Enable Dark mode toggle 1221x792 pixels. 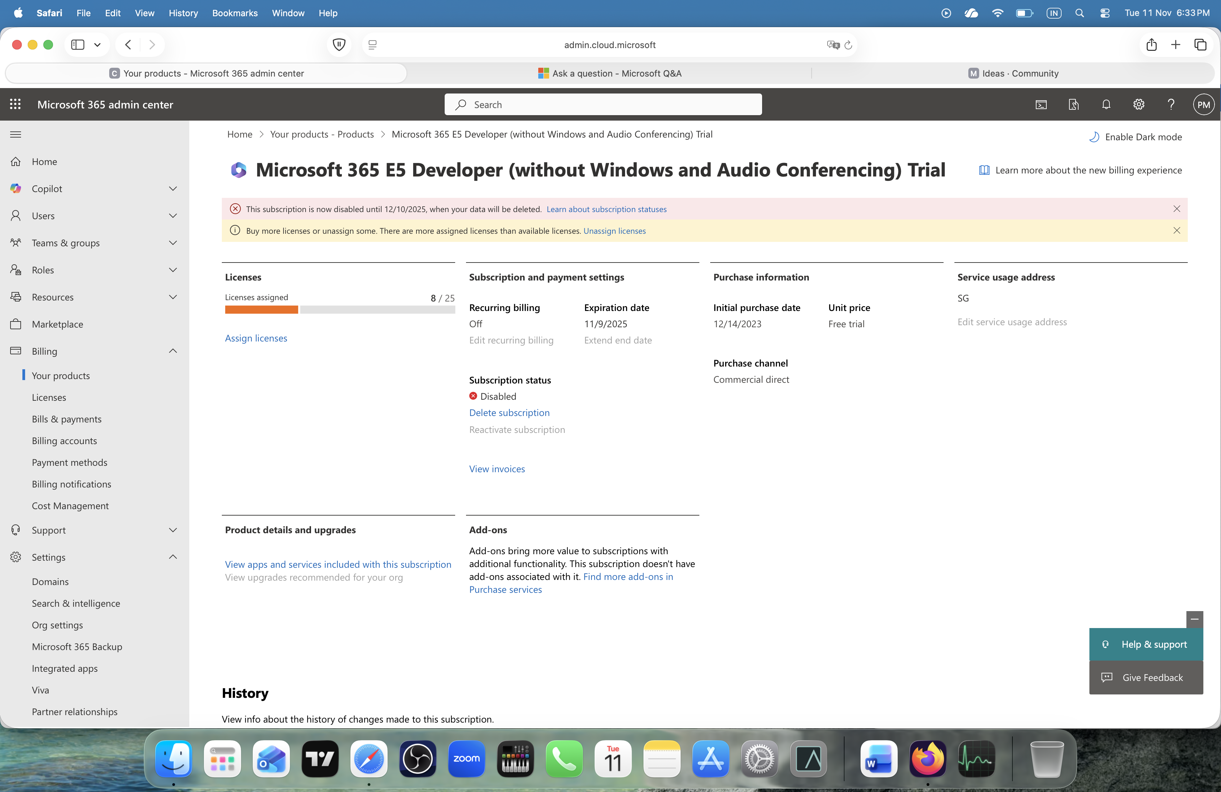click(x=1135, y=137)
